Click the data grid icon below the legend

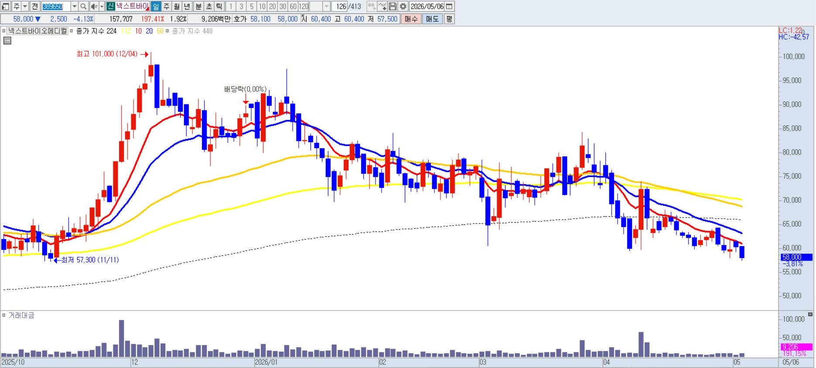[7, 40]
